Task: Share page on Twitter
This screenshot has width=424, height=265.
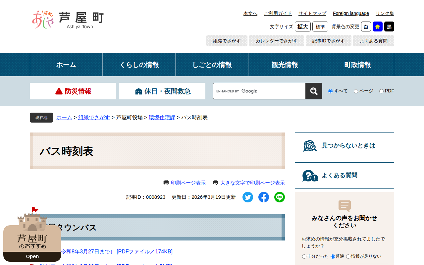Action: click(248, 197)
